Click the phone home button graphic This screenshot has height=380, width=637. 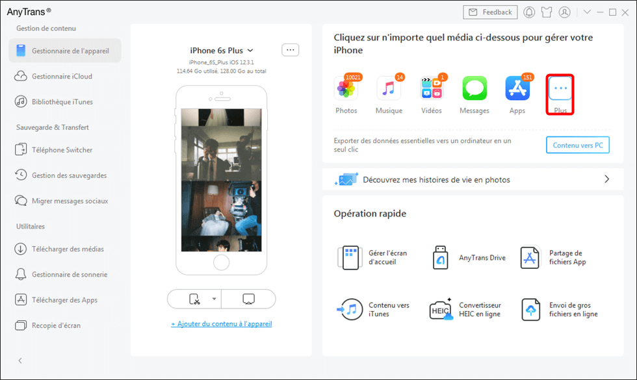(x=222, y=262)
